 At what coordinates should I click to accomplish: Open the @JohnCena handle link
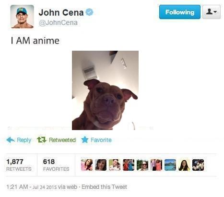point(58,22)
